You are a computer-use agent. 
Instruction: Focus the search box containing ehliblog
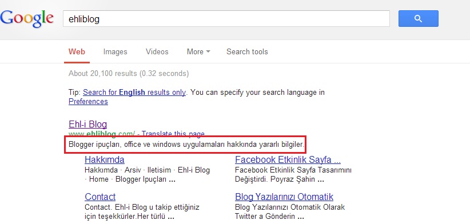point(226,19)
